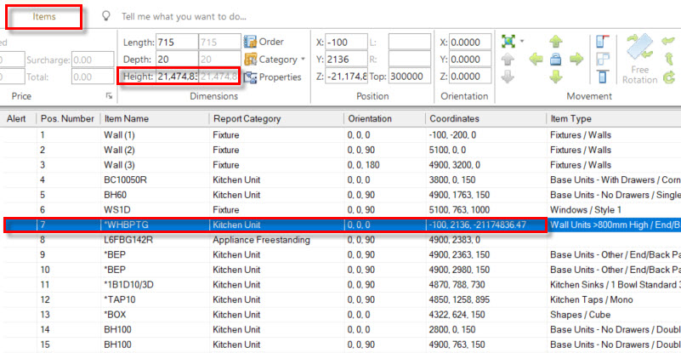Sort by Item Name column header
Viewport: 681px width, 353px height.
154,119
